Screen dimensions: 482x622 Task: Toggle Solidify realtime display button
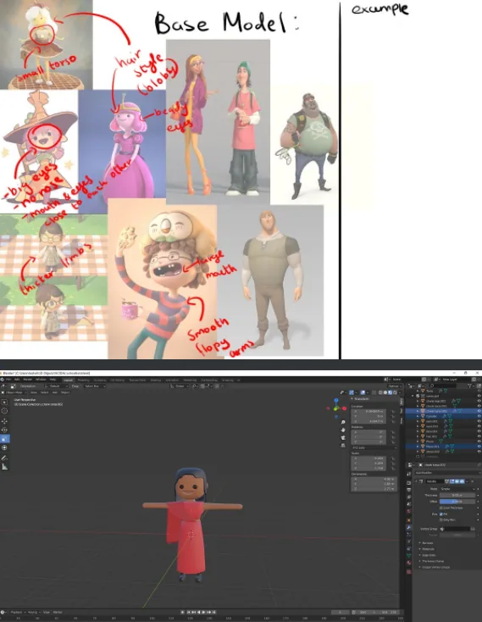click(457, 481)
